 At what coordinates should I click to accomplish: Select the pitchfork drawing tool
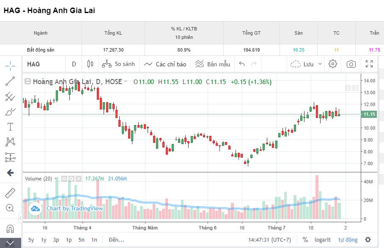(10, 97)
